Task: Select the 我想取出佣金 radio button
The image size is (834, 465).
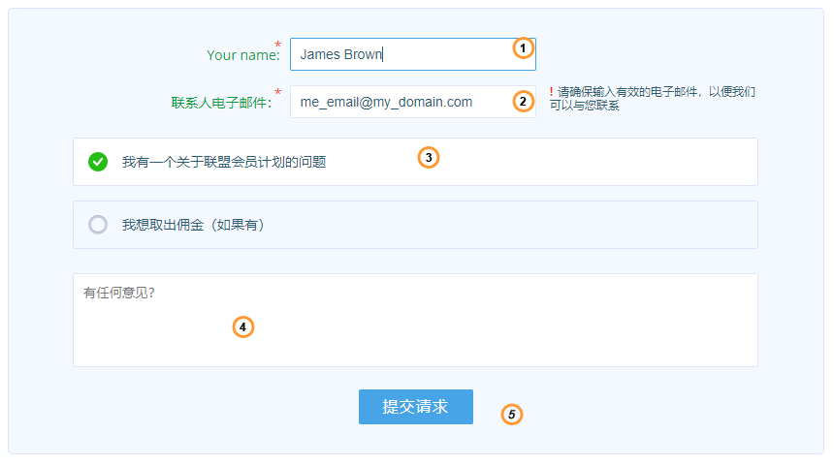Action: click(98, 225)
